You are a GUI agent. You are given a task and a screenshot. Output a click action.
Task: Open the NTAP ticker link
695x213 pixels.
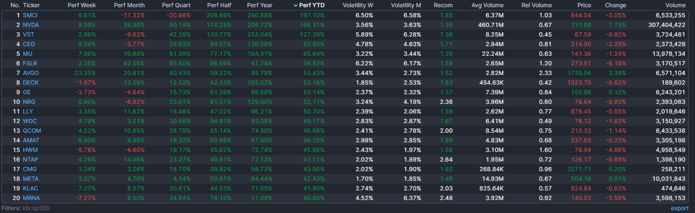click(30, 160)
